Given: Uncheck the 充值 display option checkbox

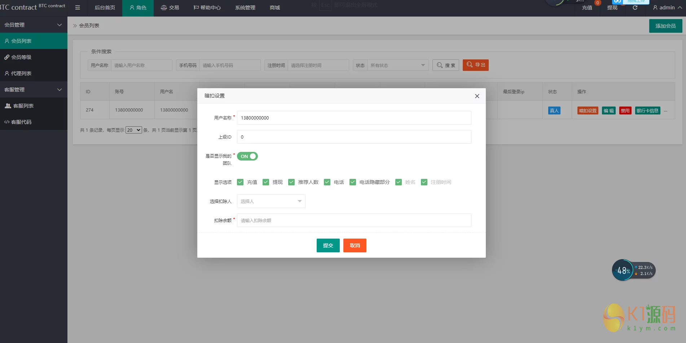Looking at the screenshot, I should click(x=240, y=182).
